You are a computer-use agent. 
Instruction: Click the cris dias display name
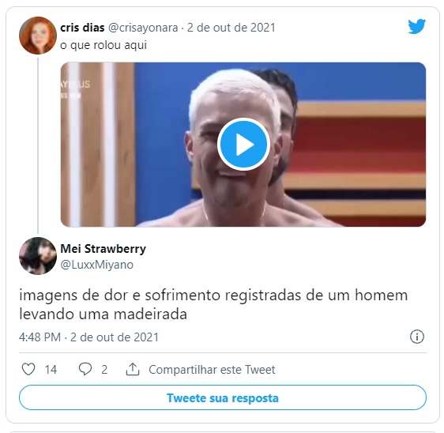82,28
